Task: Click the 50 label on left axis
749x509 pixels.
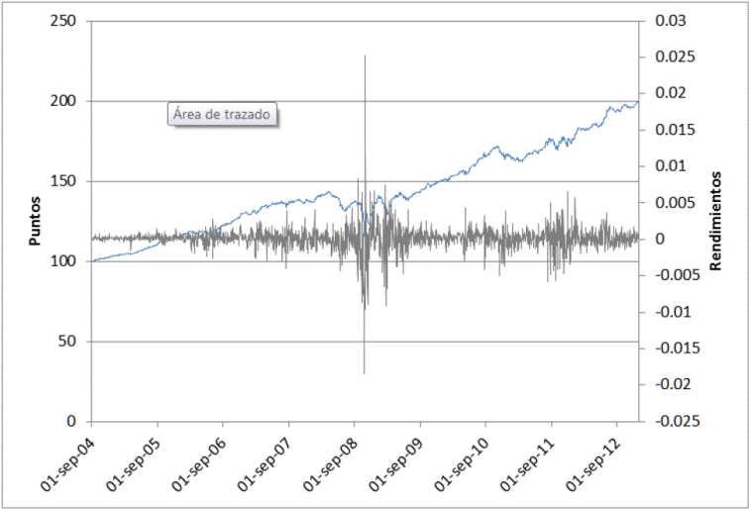Action: (x=68, y=342)
